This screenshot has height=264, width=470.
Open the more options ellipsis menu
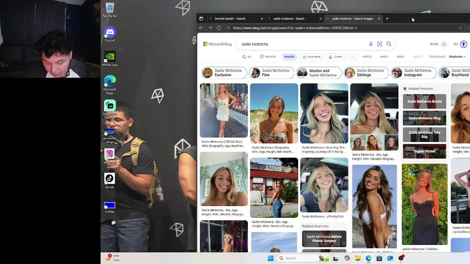click(x=352, y=57)
